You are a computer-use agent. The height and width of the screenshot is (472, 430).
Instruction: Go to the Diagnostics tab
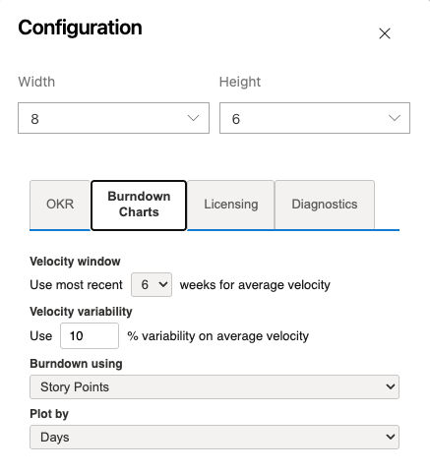325,205
